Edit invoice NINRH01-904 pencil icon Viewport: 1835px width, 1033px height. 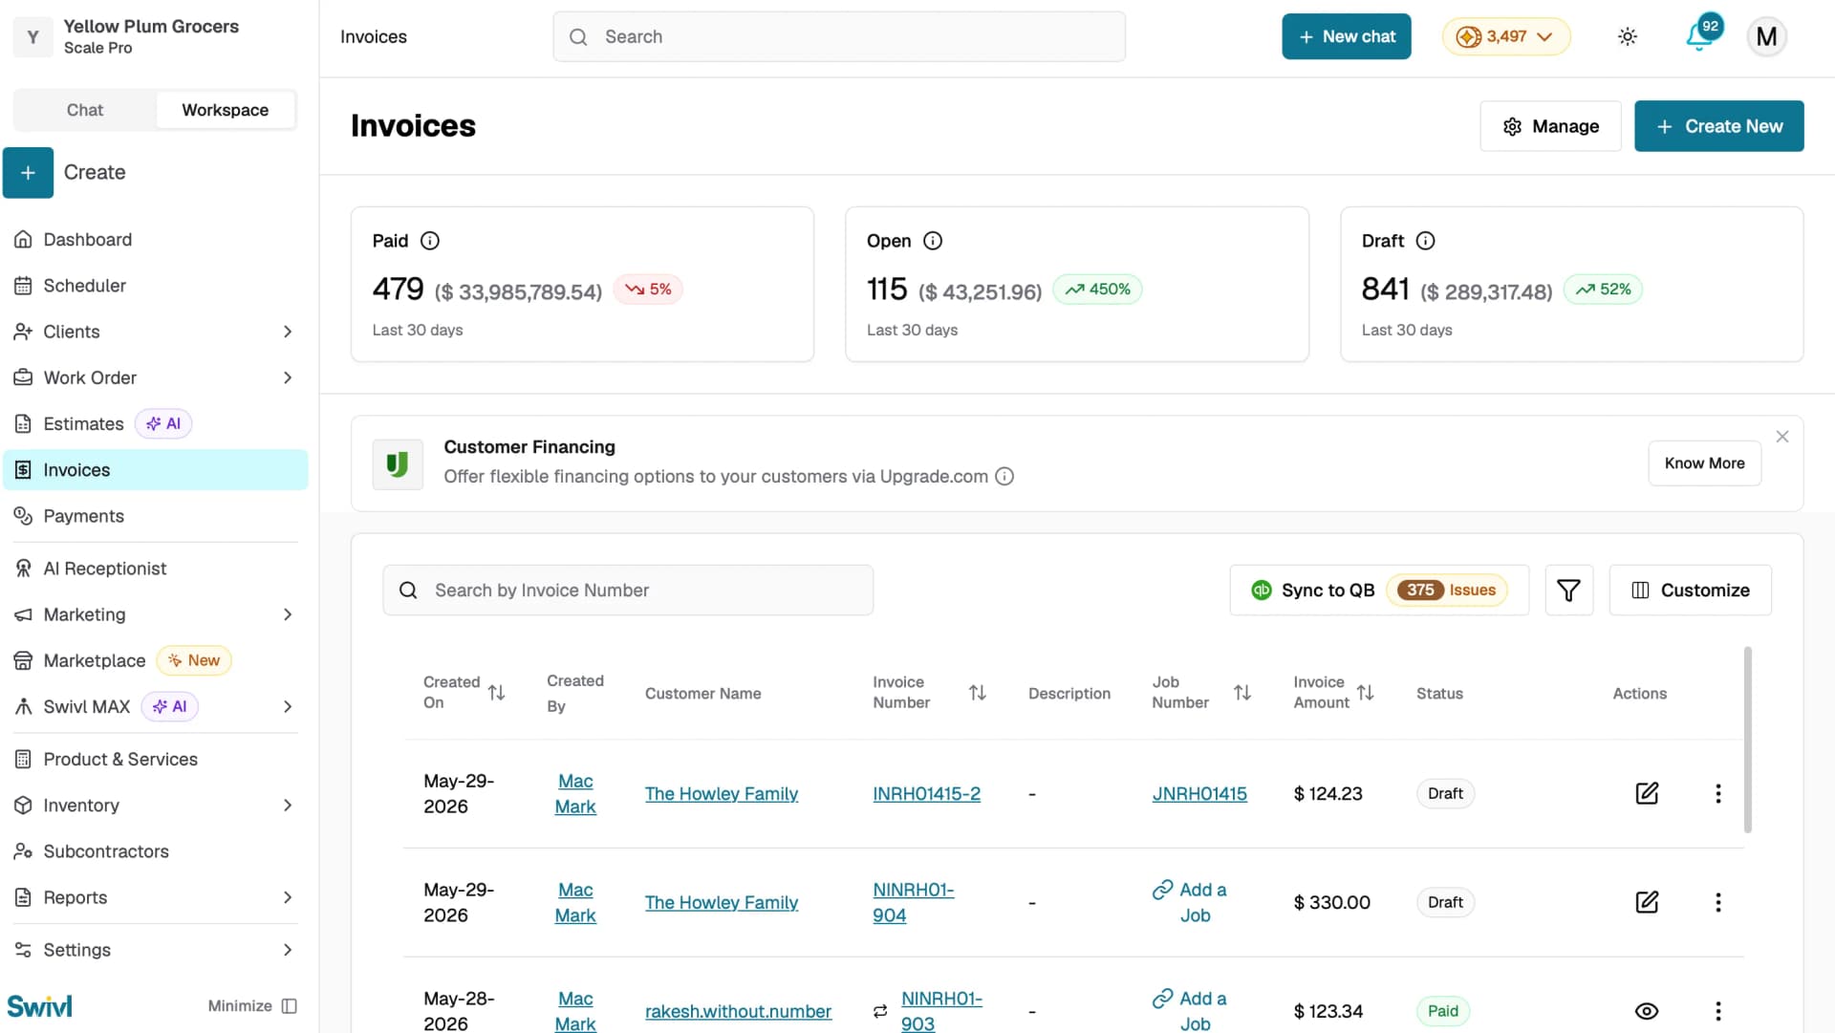(1647, 903)
